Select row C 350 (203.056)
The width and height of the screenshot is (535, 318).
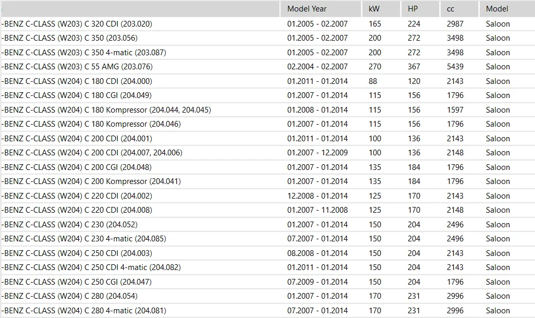point(267,38)
